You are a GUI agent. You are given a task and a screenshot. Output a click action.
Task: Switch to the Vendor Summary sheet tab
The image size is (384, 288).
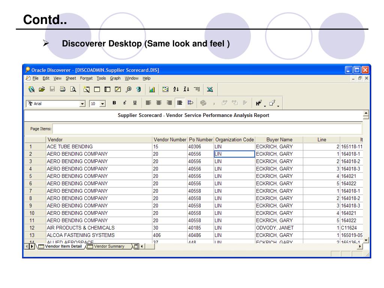point(109,246)
